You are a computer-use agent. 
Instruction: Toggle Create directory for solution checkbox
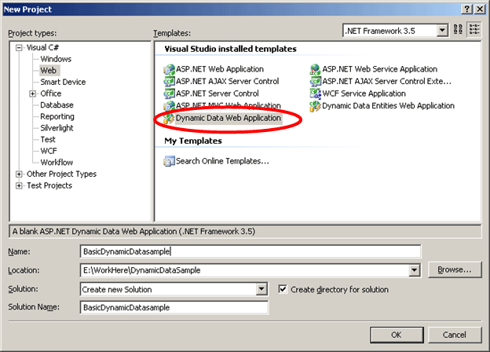tap(283, 289)
